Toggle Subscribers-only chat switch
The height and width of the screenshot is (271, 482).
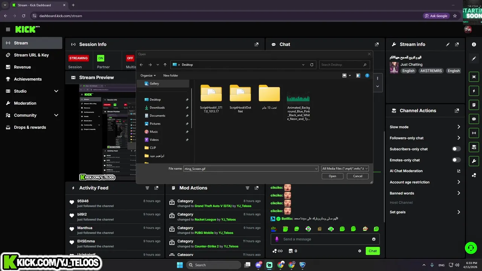456,149
